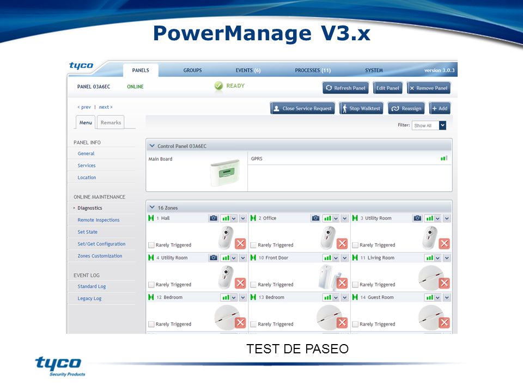Check Rarely Triggered for zone 12 Bedroom
The height and width of the screenshot is (392, 523).
pos(151,324)
